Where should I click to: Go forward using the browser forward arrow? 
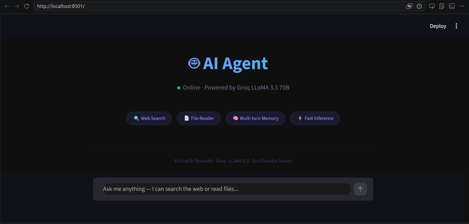pyautogui.click(x=17, y=6)
